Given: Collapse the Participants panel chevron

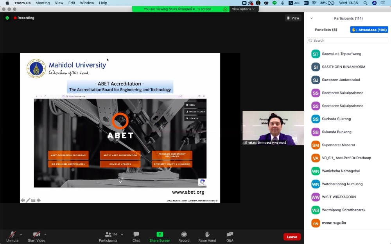Looking at the screenshot, I should click(x=312, y=18).
